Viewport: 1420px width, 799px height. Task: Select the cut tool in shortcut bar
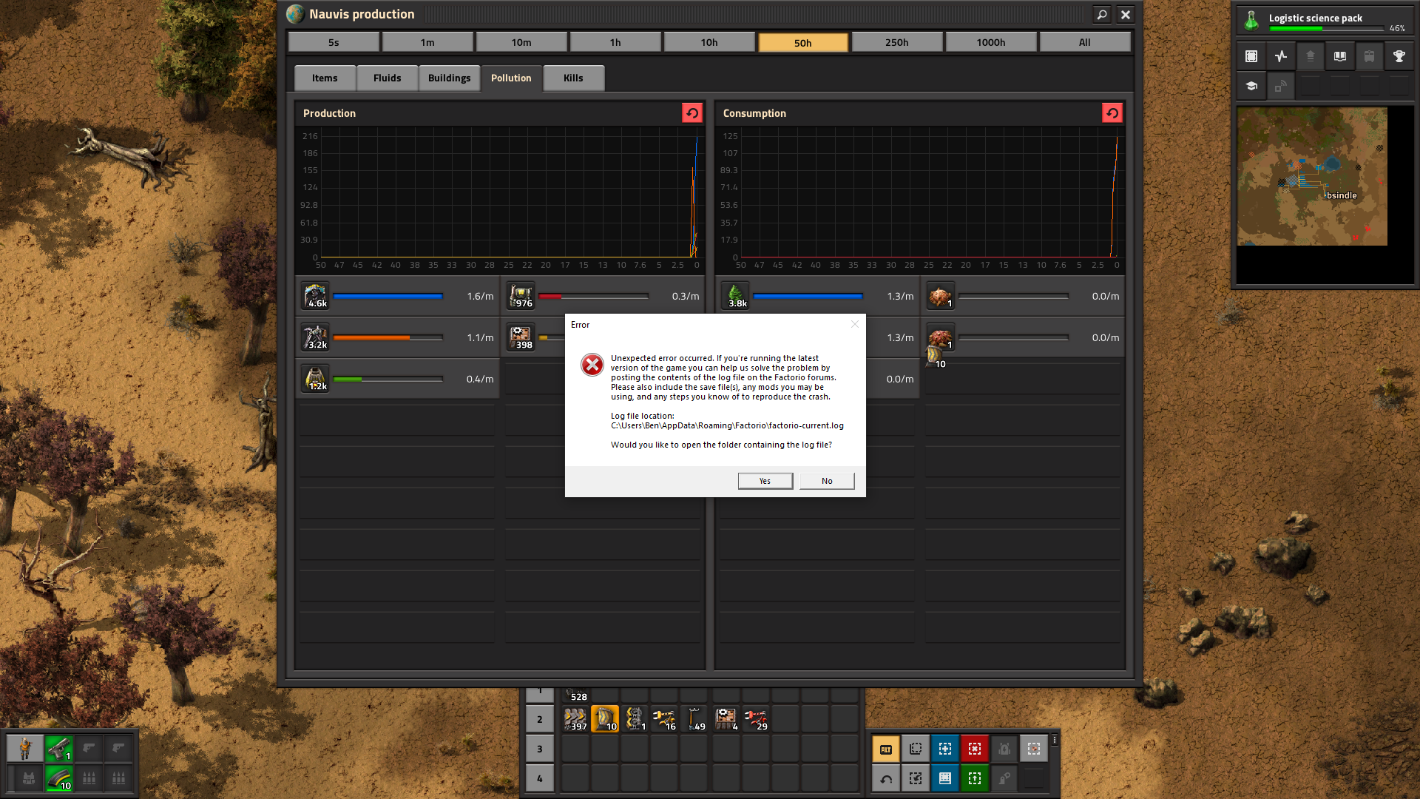916,778
